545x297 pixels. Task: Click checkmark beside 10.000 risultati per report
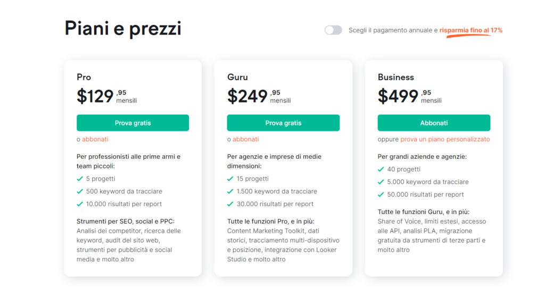pos(80,204)
